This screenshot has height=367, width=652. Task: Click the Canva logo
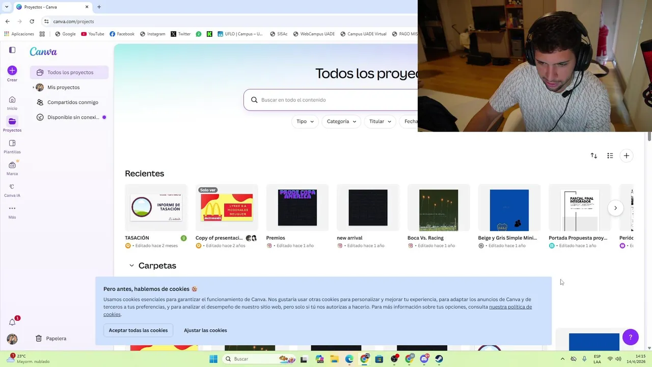point(43,51)
